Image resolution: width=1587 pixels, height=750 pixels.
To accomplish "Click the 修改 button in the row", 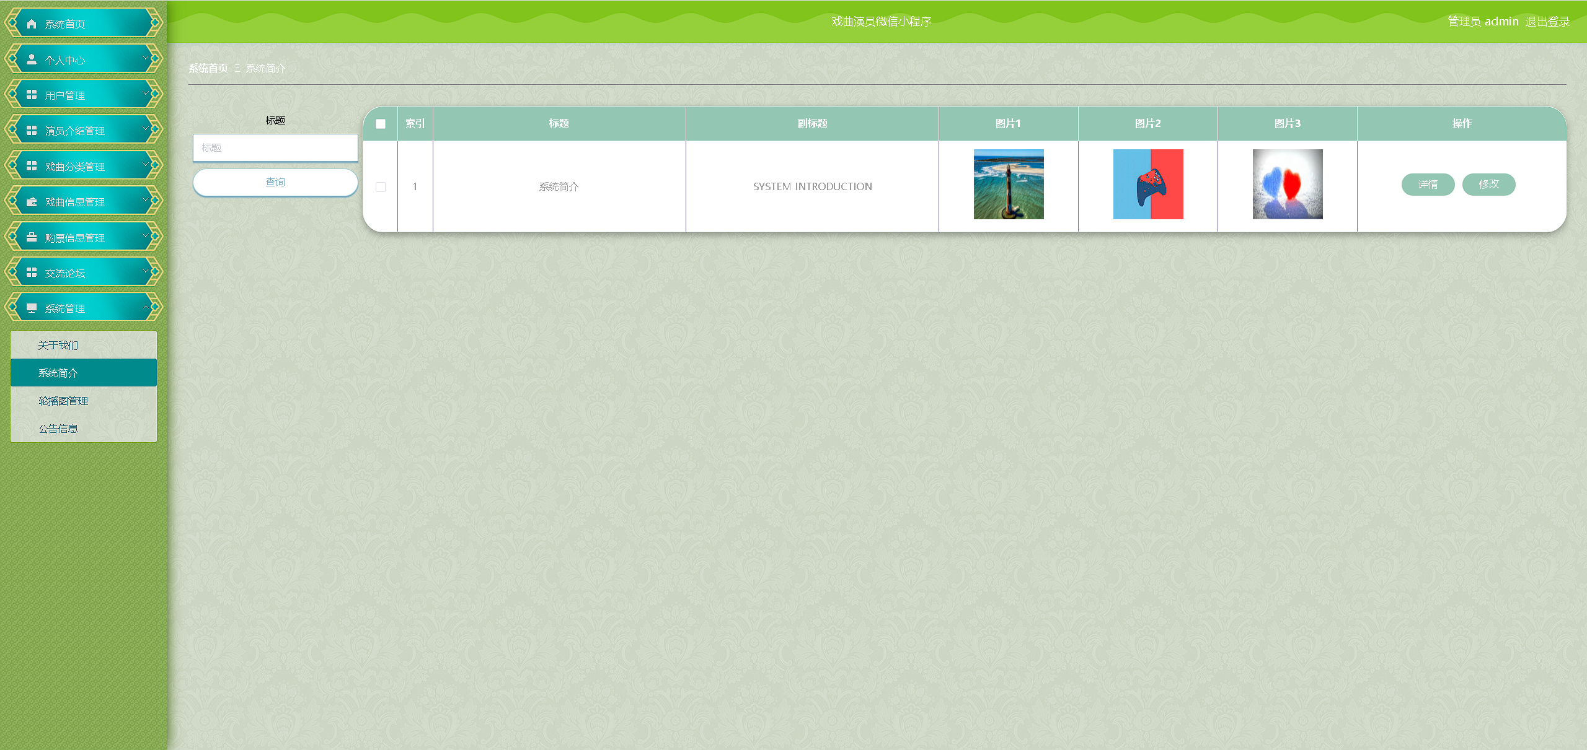I will click(1488, 185).
